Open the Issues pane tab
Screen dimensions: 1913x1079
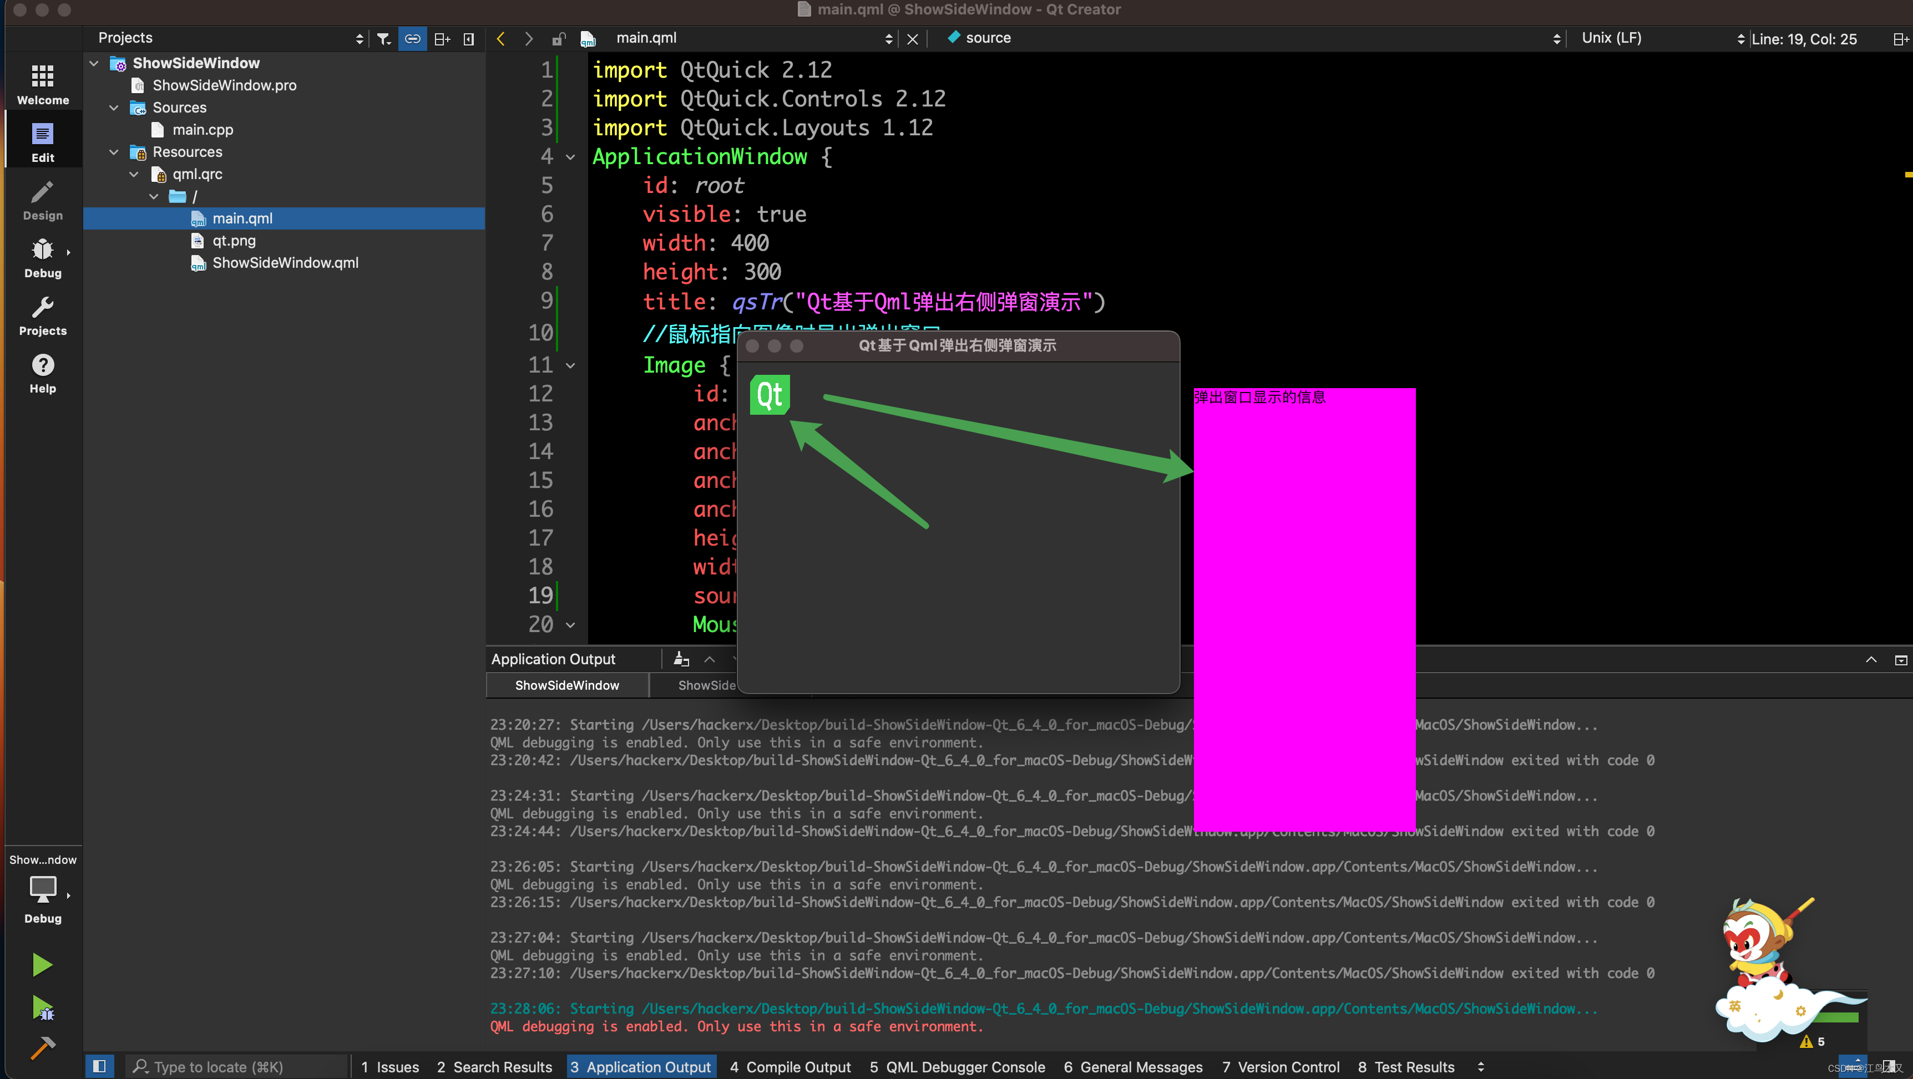[x=390, y=1066]
